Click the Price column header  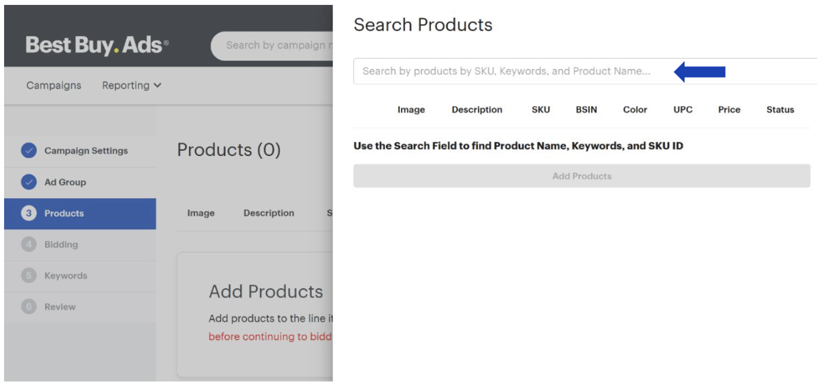[x=729, y=109]
